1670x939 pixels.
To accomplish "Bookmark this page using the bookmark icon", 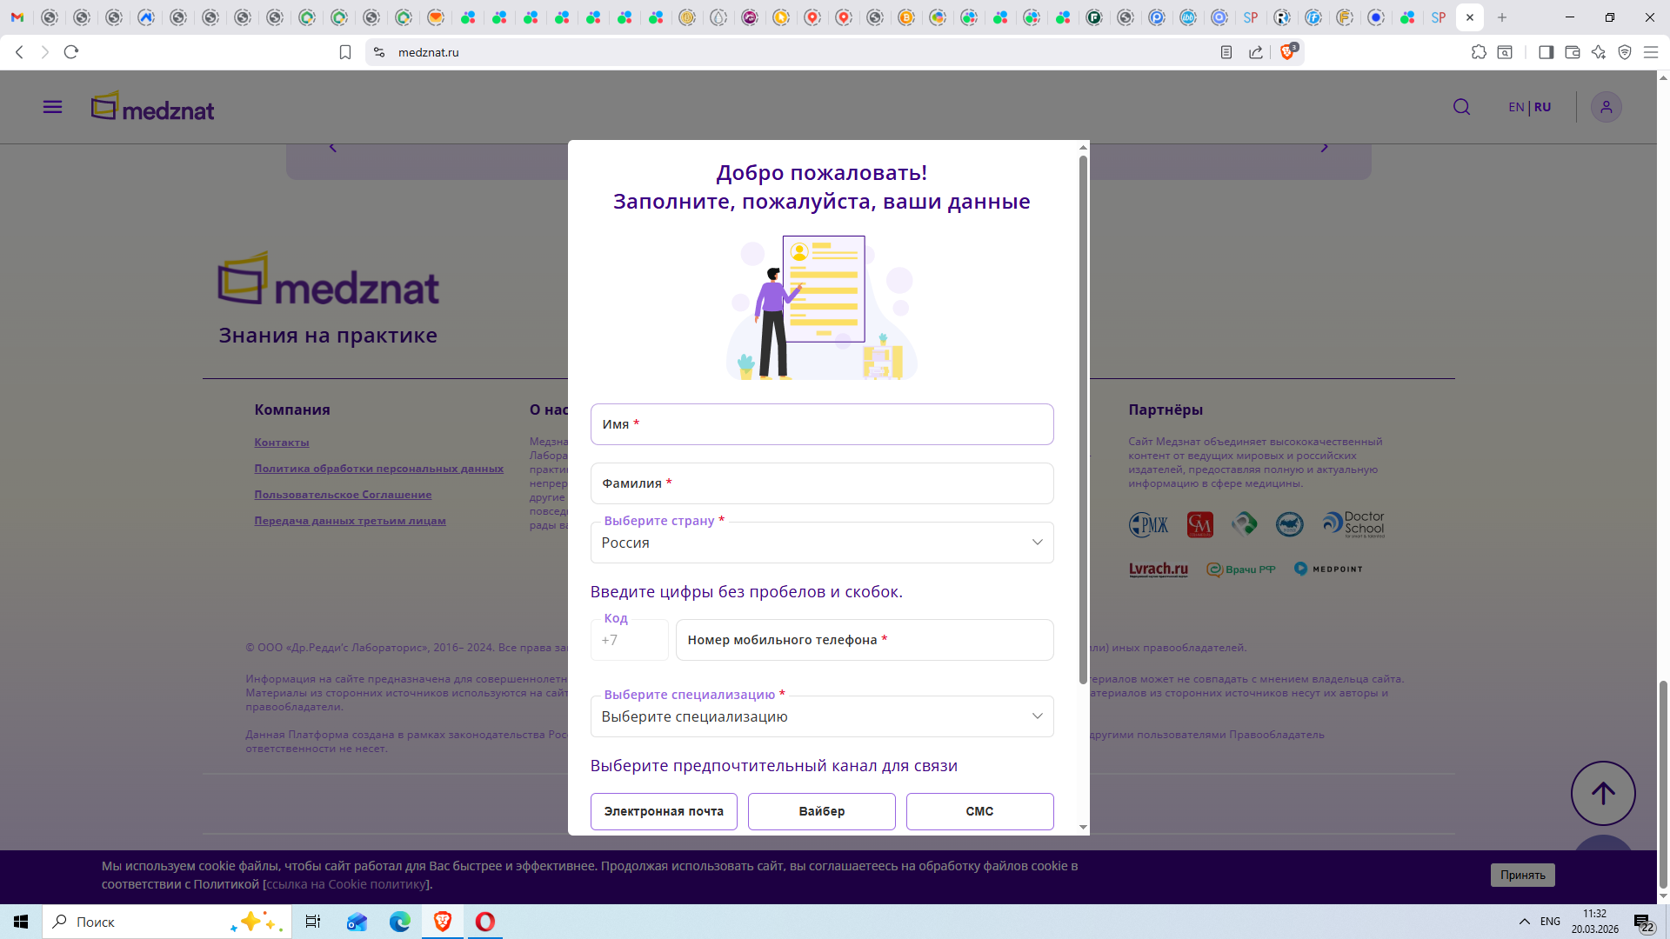I will (x=345, y=52).
